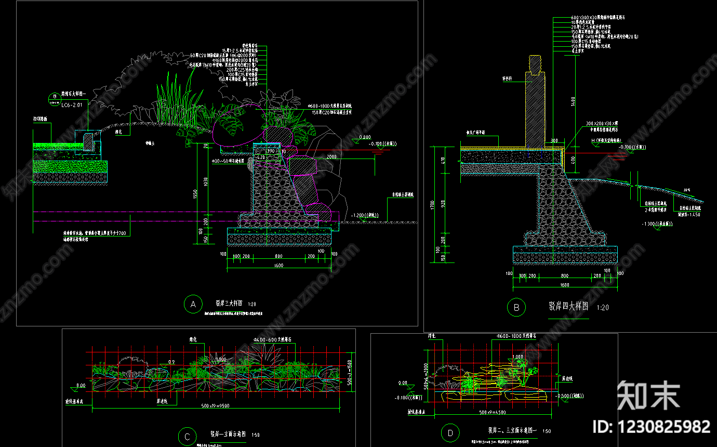
Task: Select the 1:20 scale beside 驳岸四大样图
Action: [603, 308]
